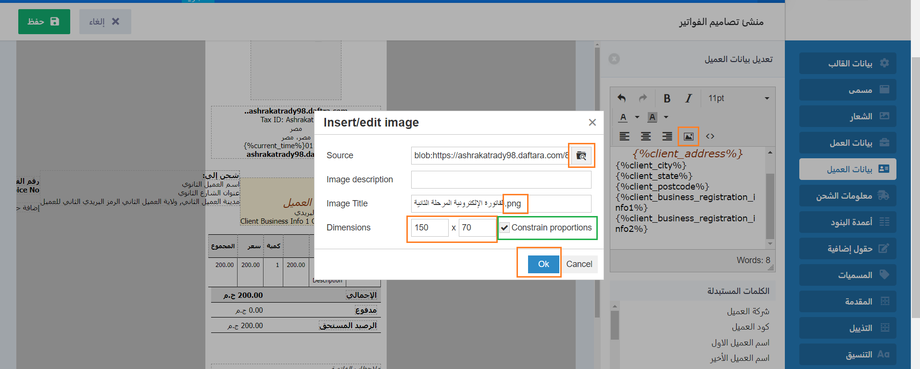Click the source code icon in editor toolbar
The height and width of the screenshot is (369, 920).
coord(710,137)
